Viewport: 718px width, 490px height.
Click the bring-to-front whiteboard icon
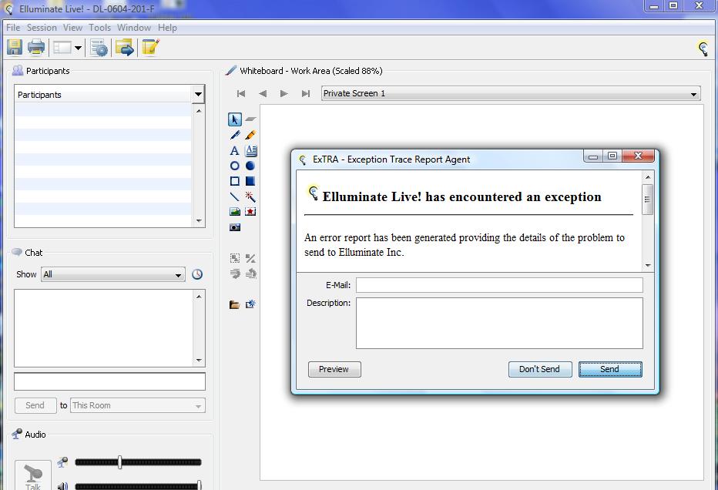pos(235,274)
